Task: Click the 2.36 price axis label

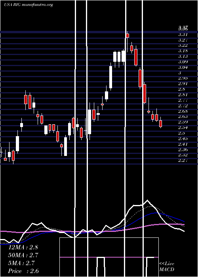Action: point(183,150)
